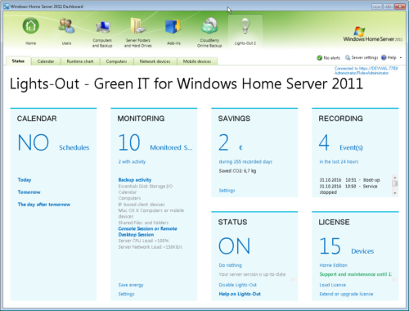Click the 10:51 Boot-up event entry
This screenshot has width=409, height=311.
[349, 180]
